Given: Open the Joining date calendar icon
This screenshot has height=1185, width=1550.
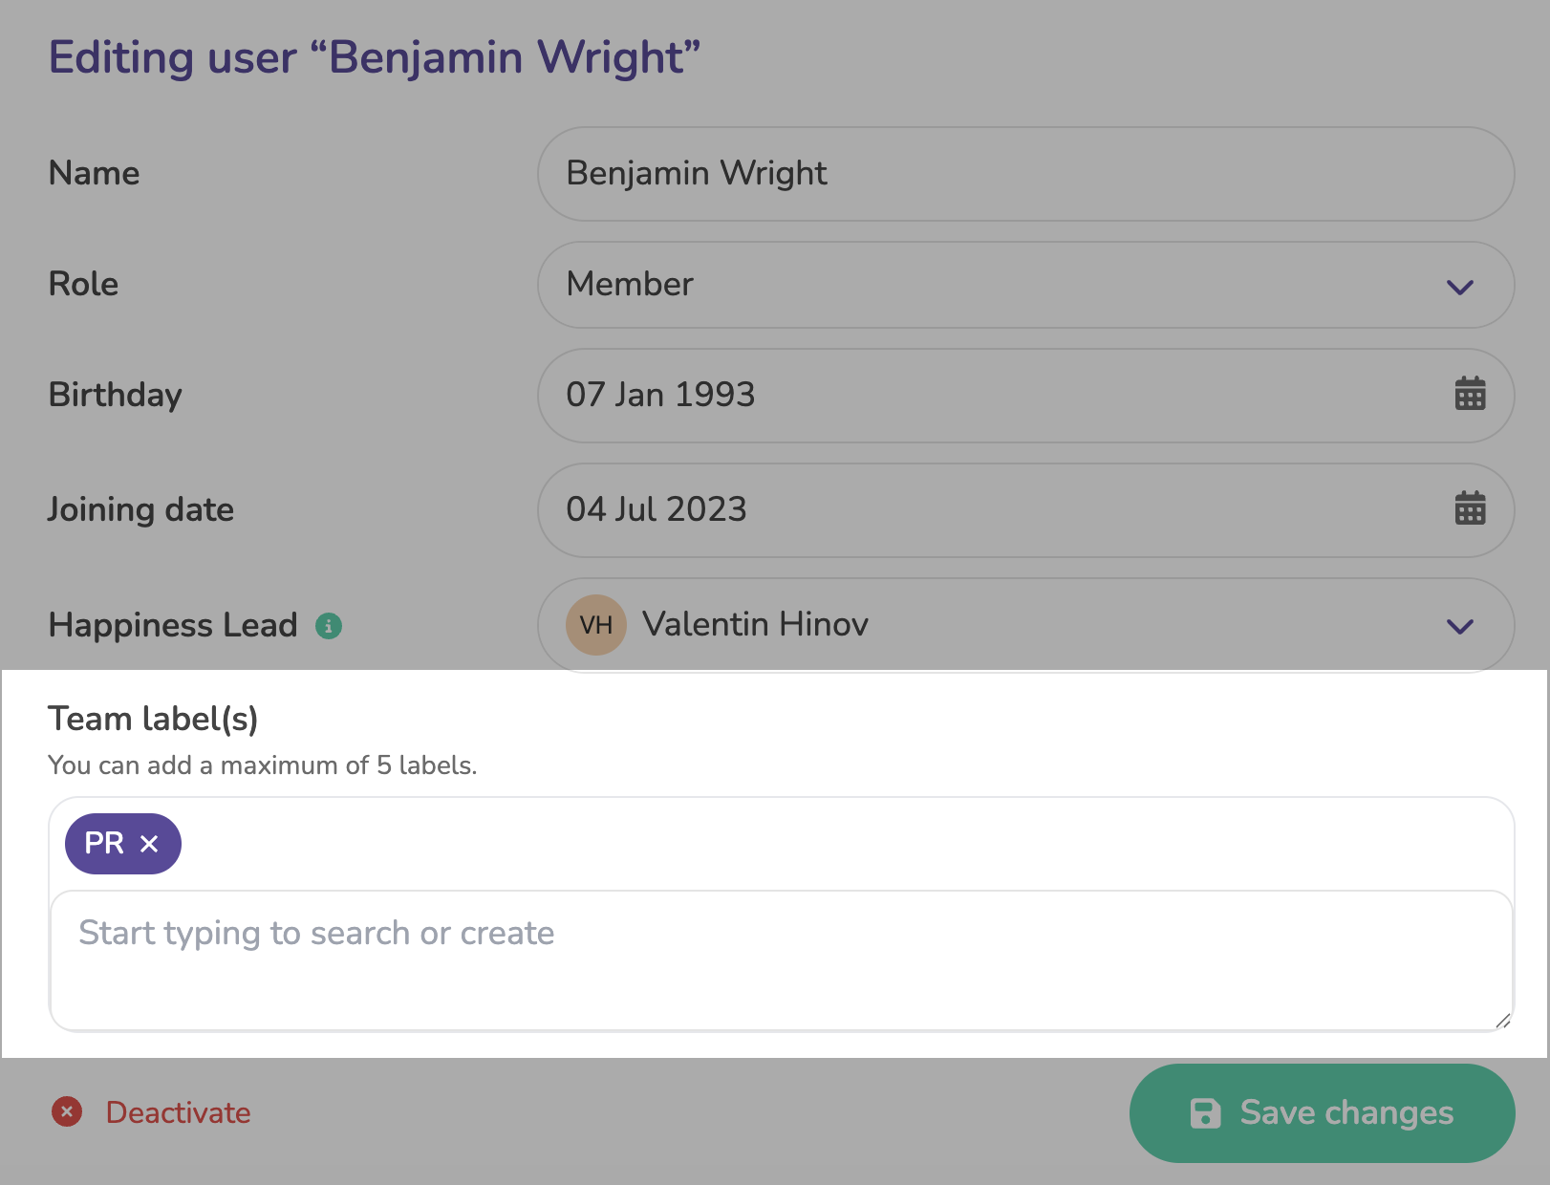Looking at the screenshot, I should tap(1470, 508).
